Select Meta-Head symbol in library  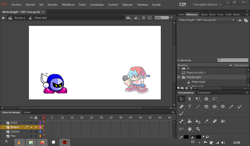pos(198,82)
